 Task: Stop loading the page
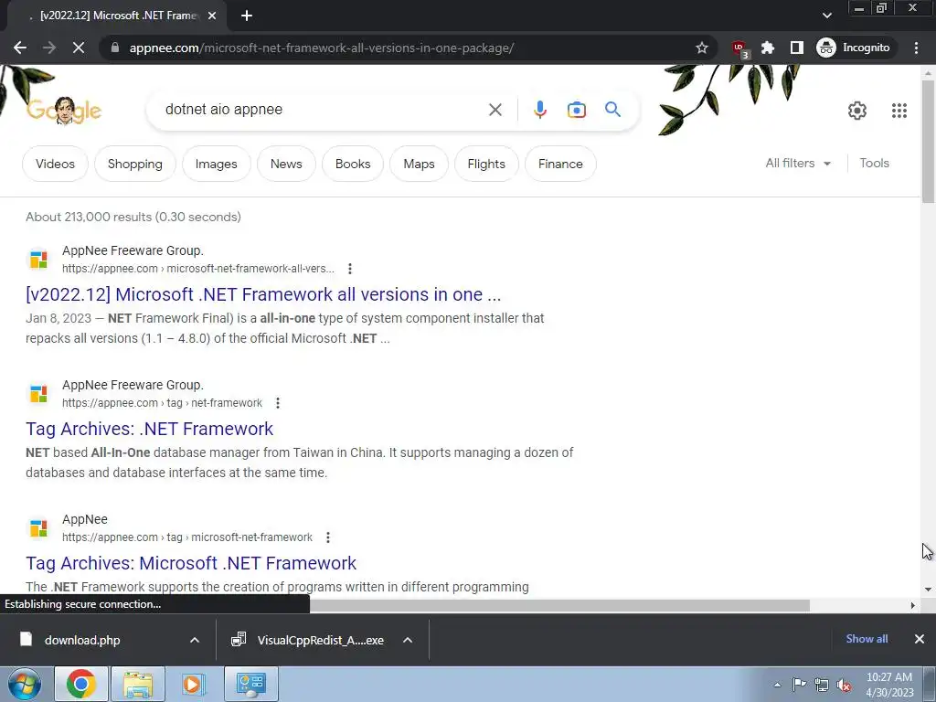79,48
